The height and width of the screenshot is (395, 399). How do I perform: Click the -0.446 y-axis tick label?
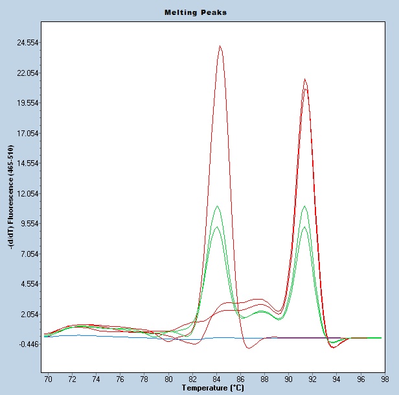[27, 344]
